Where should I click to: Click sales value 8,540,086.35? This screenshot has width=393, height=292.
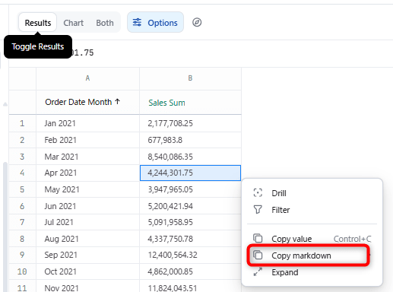point(190,157)
